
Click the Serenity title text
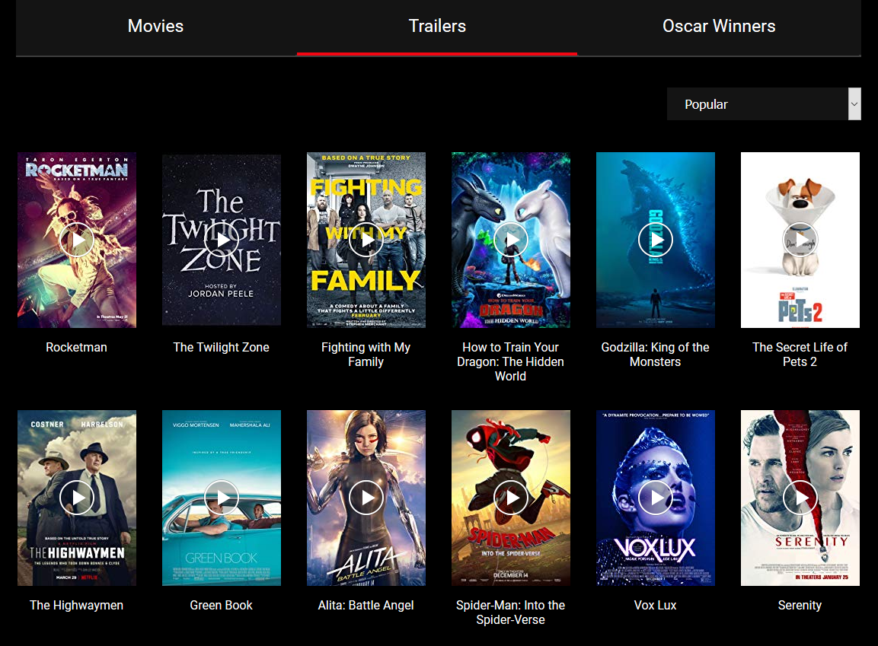[x=800, y=605]
